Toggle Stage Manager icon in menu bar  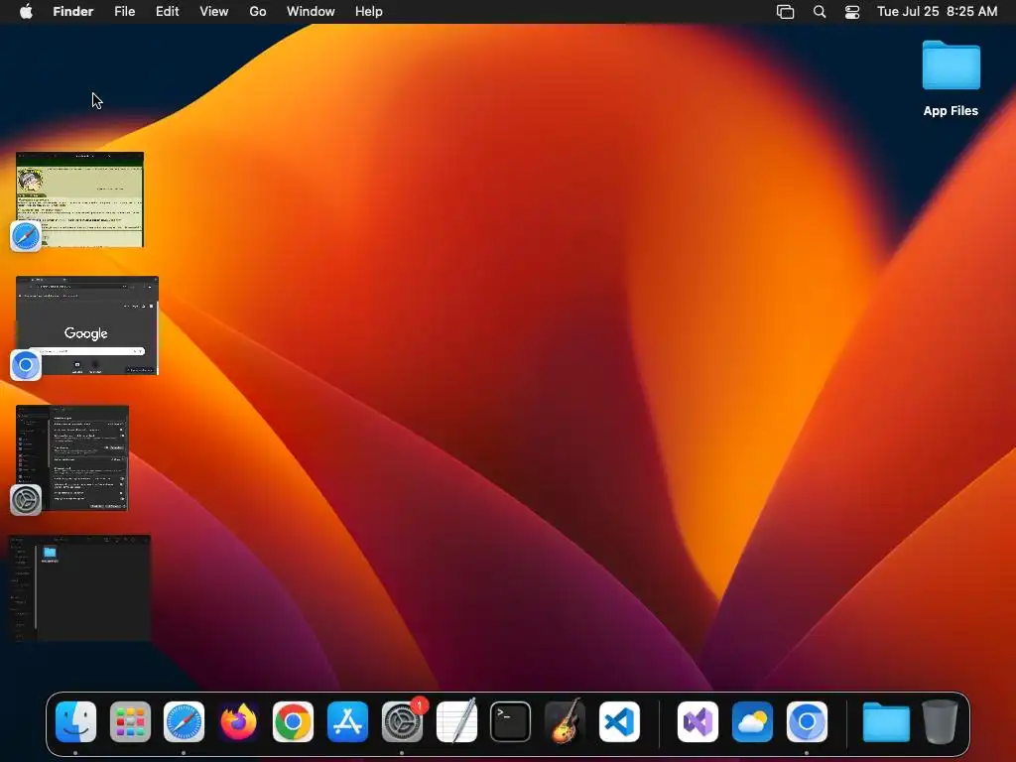[786, 12]
